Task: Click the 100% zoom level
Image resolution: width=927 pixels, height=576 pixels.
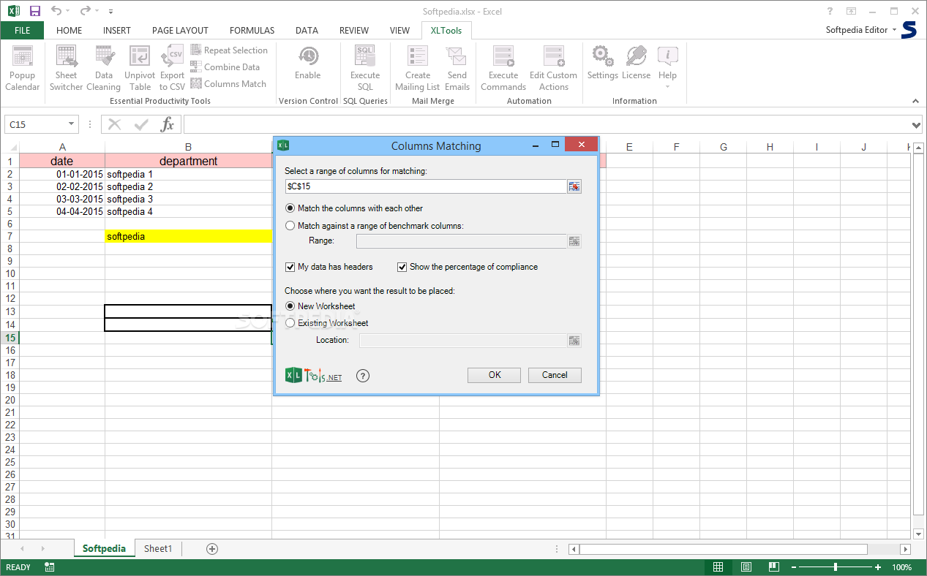Action: (901, 567)
